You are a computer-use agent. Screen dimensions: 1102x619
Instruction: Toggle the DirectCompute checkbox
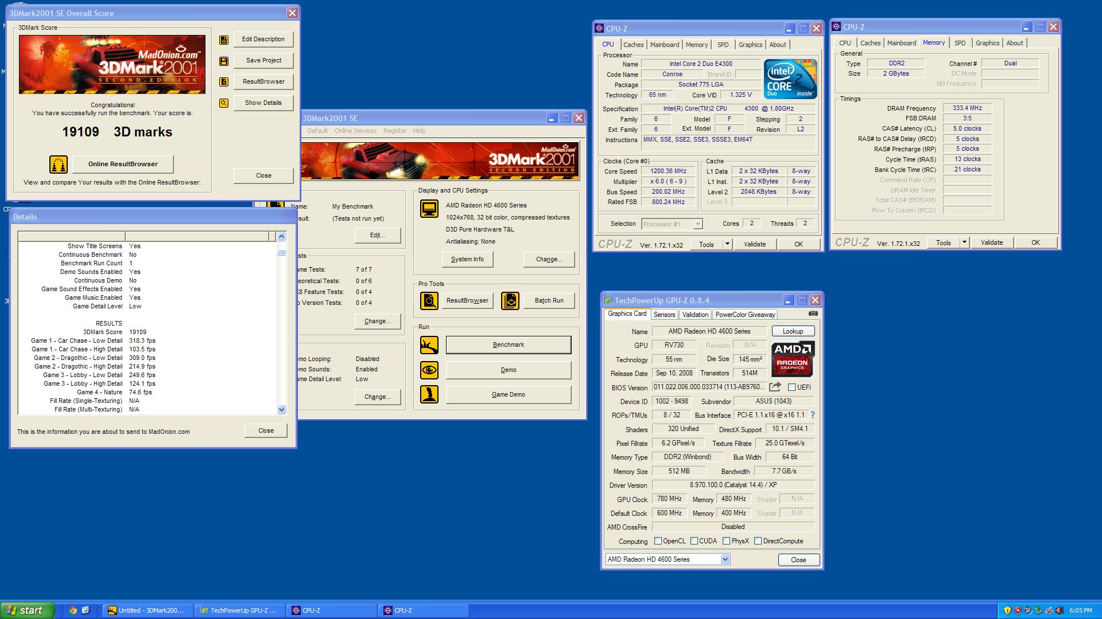coord(758,541)
